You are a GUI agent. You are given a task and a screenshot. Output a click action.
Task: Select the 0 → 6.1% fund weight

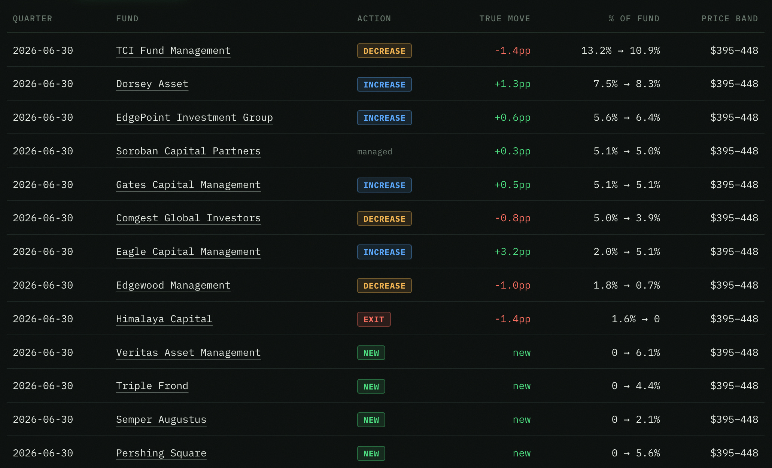coord(636,352)
